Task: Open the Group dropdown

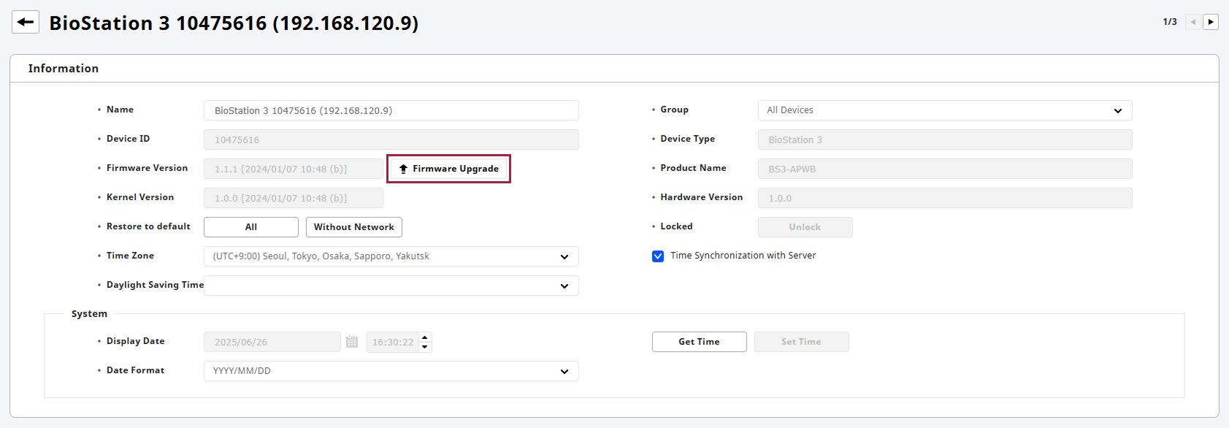Action: coord(944,110)
